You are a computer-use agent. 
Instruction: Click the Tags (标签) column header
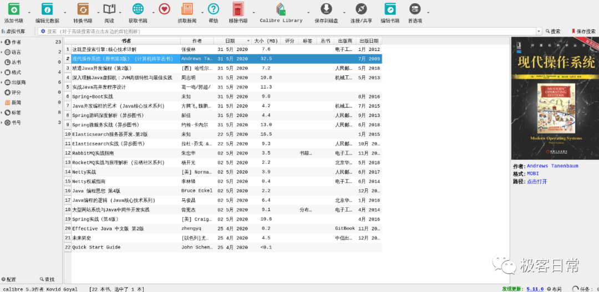[x=307, y=41]
